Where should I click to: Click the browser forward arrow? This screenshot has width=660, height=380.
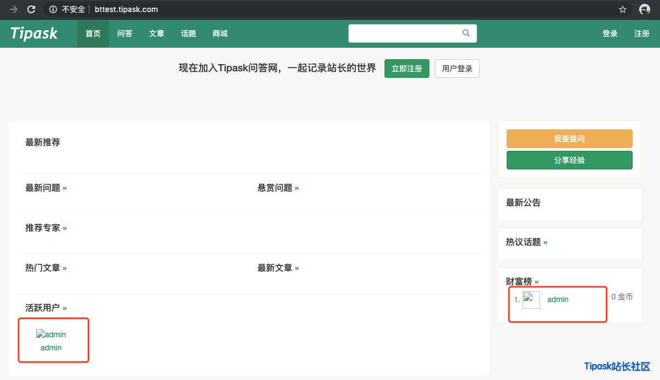coord(14,9)
